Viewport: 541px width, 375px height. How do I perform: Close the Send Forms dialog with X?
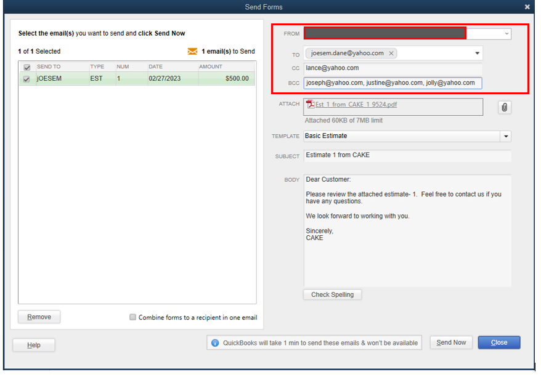(x=527, y=7)
